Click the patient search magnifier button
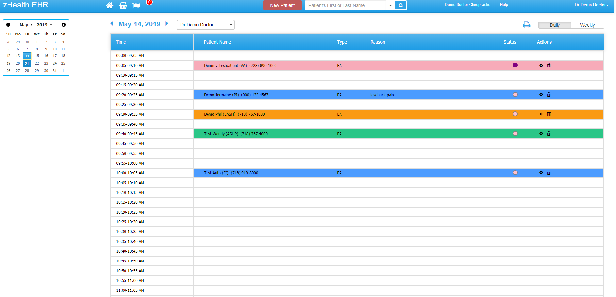 pyautogui.click(x=401, y=5)
